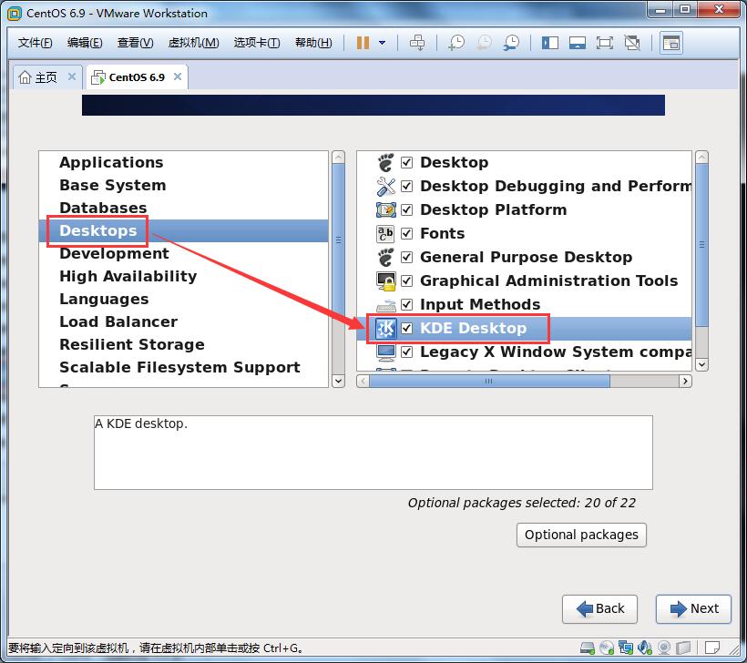747x663 pixels.
Task: Uncheck the Desktop package group checkbox
Action: (x=406, y=162)
